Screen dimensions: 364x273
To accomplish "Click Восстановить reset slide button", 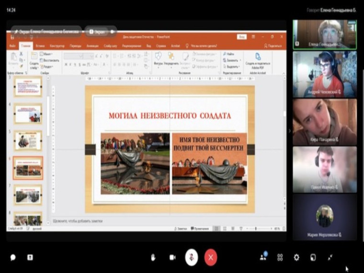I will pos(49,60).
